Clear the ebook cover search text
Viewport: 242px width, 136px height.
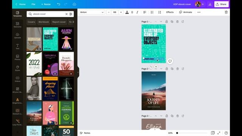coord(67,14)
